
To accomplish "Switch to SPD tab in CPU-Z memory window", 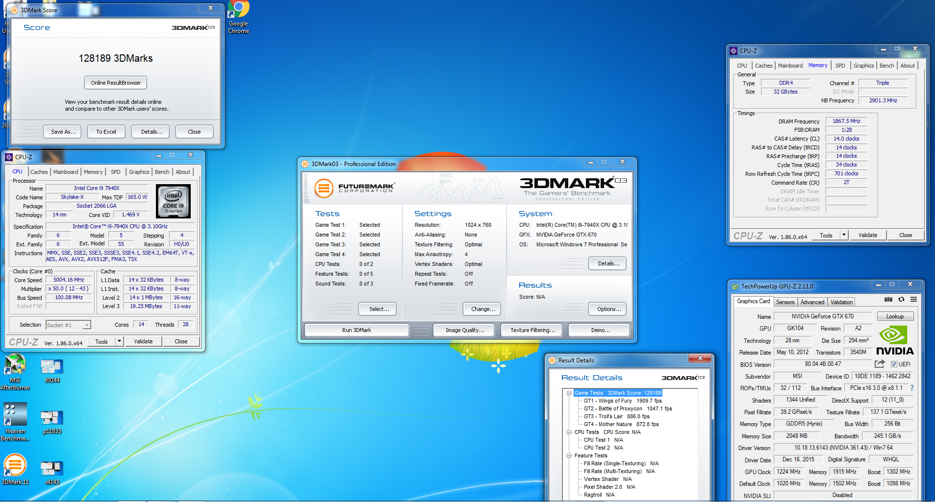I will (x=840, y=66).
